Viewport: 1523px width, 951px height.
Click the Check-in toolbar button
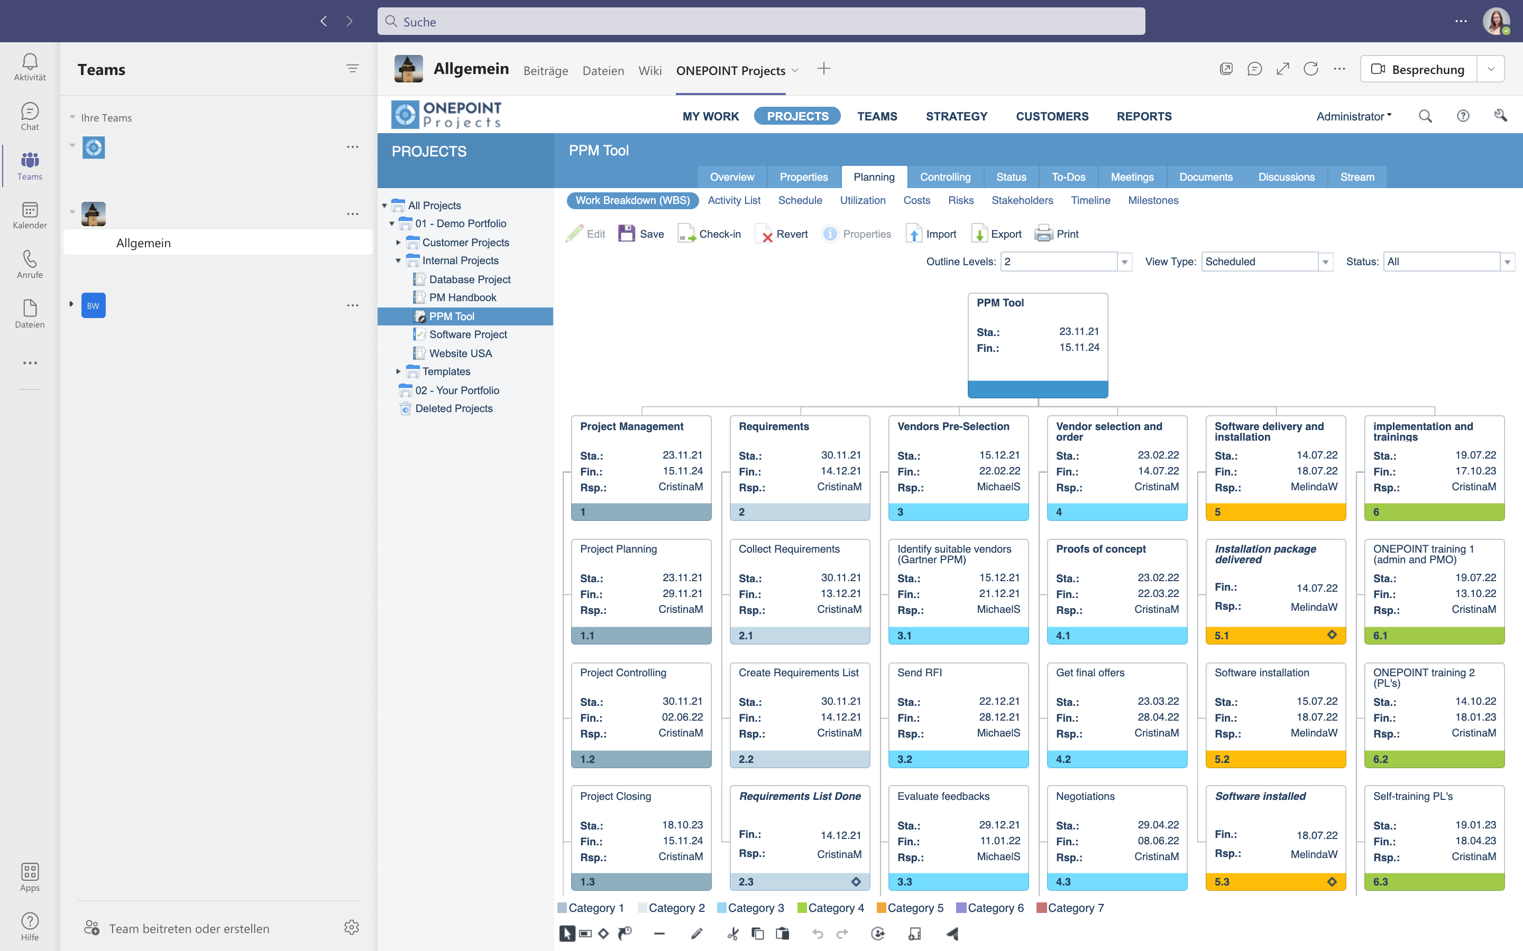click(x=709, y=234)
